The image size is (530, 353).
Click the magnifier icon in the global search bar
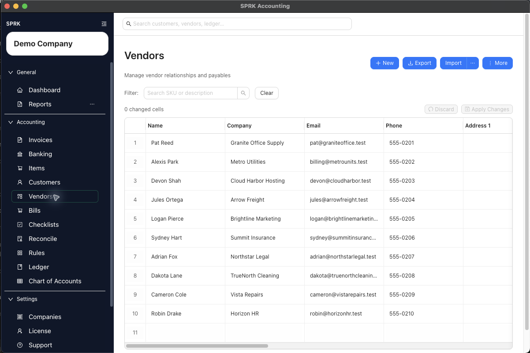click(129, 24)
